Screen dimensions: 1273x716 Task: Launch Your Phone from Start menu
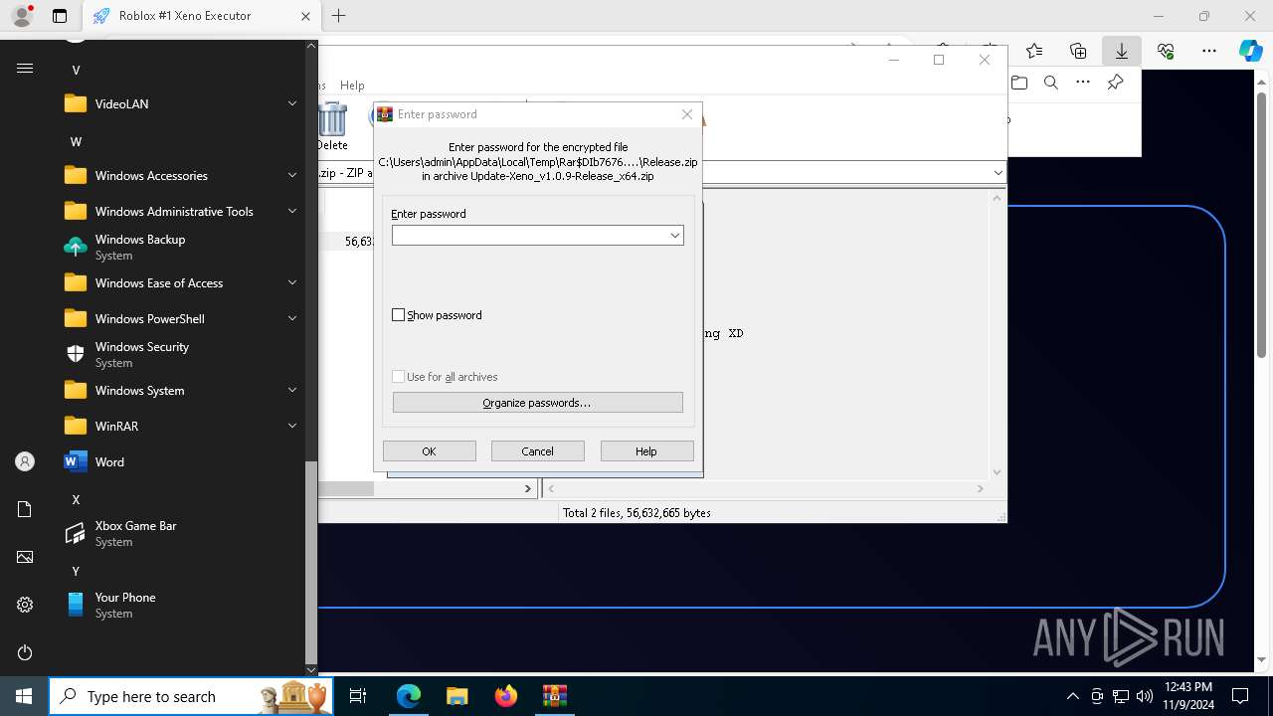(x=180, y=605)
